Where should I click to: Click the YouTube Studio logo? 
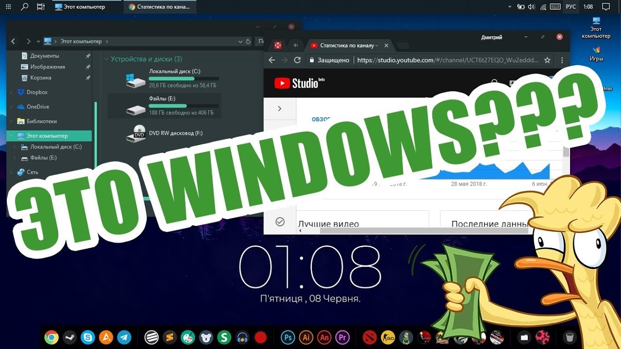(x=299, y=83)
